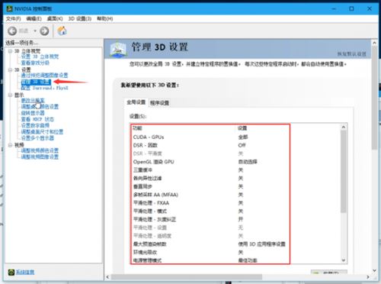381x284 pixels.
Task: Switch to the 程序设置 tab
Action: coord(159,103)
